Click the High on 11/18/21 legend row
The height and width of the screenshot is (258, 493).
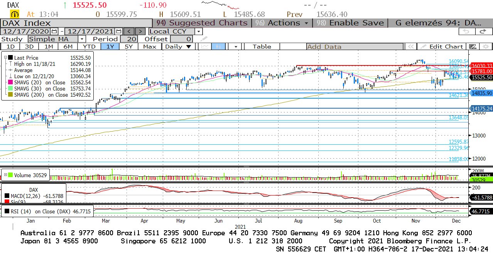(x=50, y=64)
